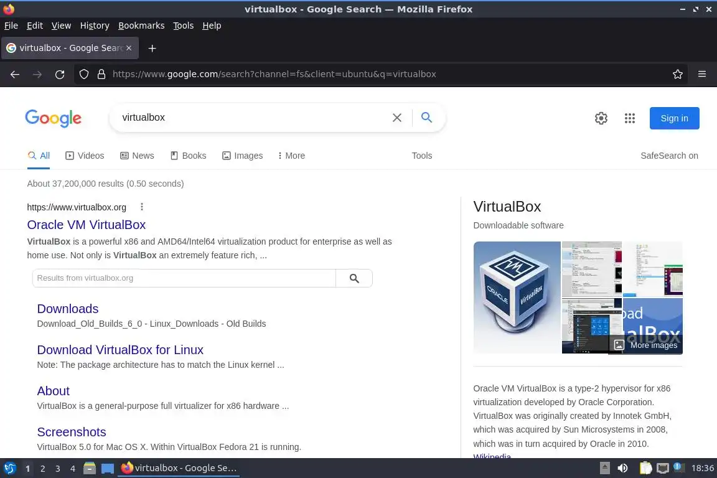This screenshot has width=717, height=478.
Task: Open the search Tools filter options
Action: tap(421, 156)
